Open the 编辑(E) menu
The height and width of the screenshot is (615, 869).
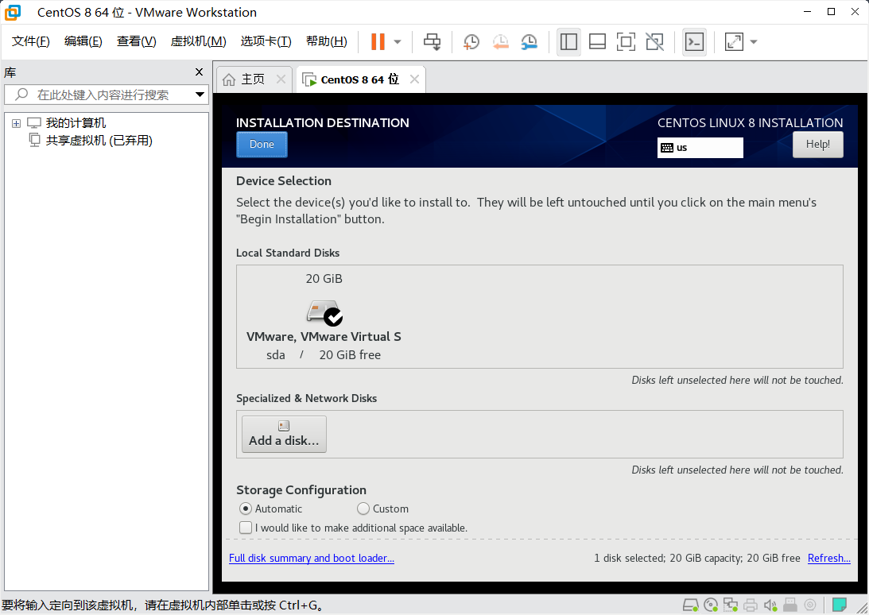pyautogui.click(x=83, y=41)
